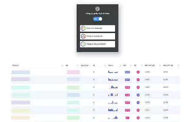
Task: Click the sort icon beside KC header
Action: tap(142, 66)
